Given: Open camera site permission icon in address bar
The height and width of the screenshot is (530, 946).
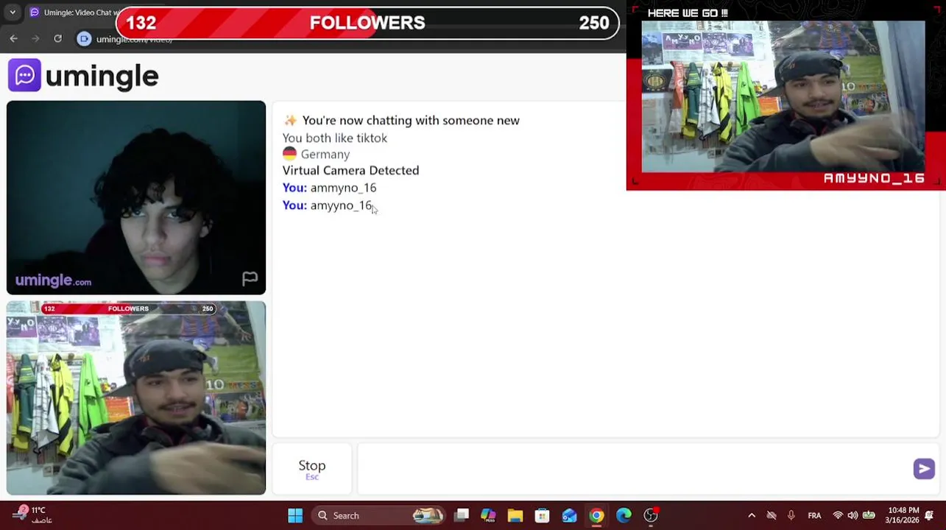Looking at the screenshot, I should 84,39.
